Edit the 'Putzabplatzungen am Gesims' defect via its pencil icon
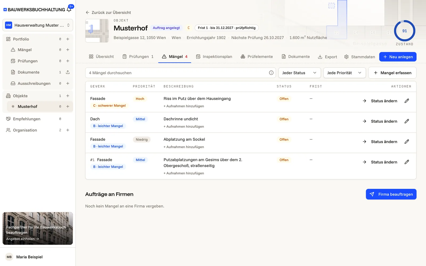The height and width of the screenshot is (266, 426). [407, 162]
